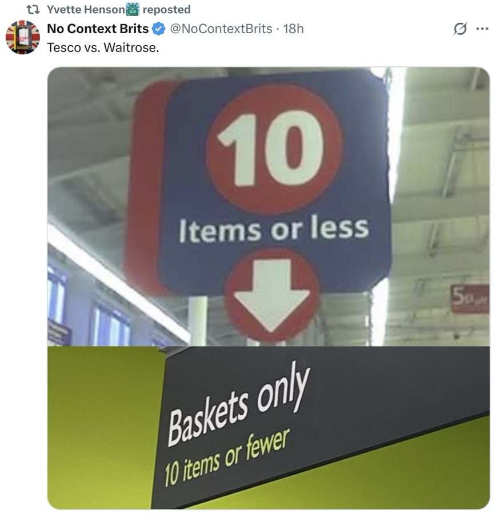Screen dimensions: 496x514
Task: Click the repost arrows icon beside Yvette Henson
Action: point(33,10)
